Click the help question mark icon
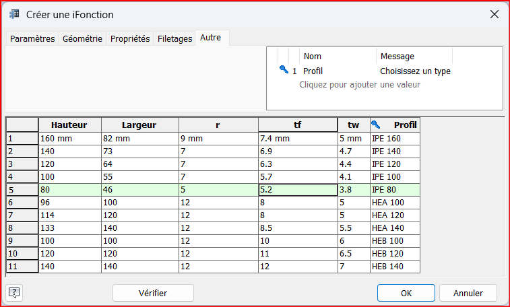 point(14,292)
